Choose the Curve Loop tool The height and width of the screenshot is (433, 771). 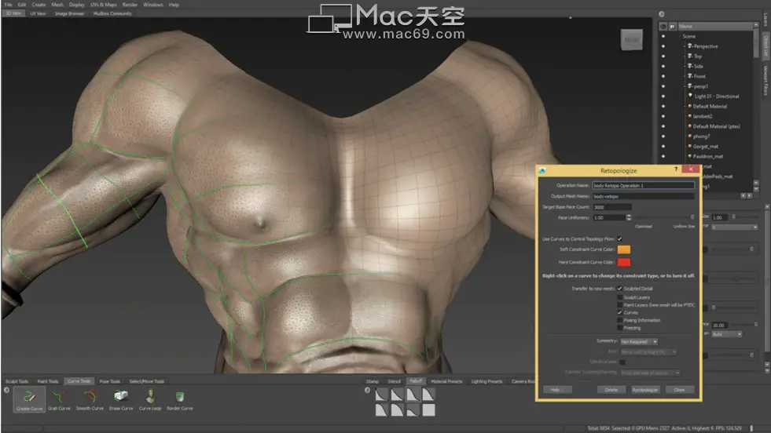[x=149, y=398]
